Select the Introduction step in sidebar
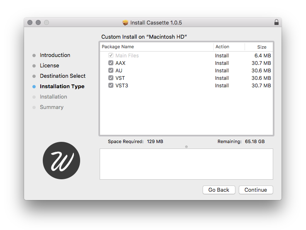 (55, 55)
